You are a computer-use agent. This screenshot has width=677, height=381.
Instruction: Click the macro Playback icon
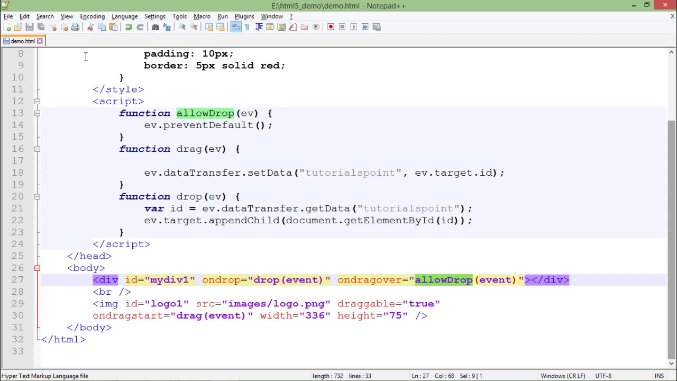[x=353, y=27]
